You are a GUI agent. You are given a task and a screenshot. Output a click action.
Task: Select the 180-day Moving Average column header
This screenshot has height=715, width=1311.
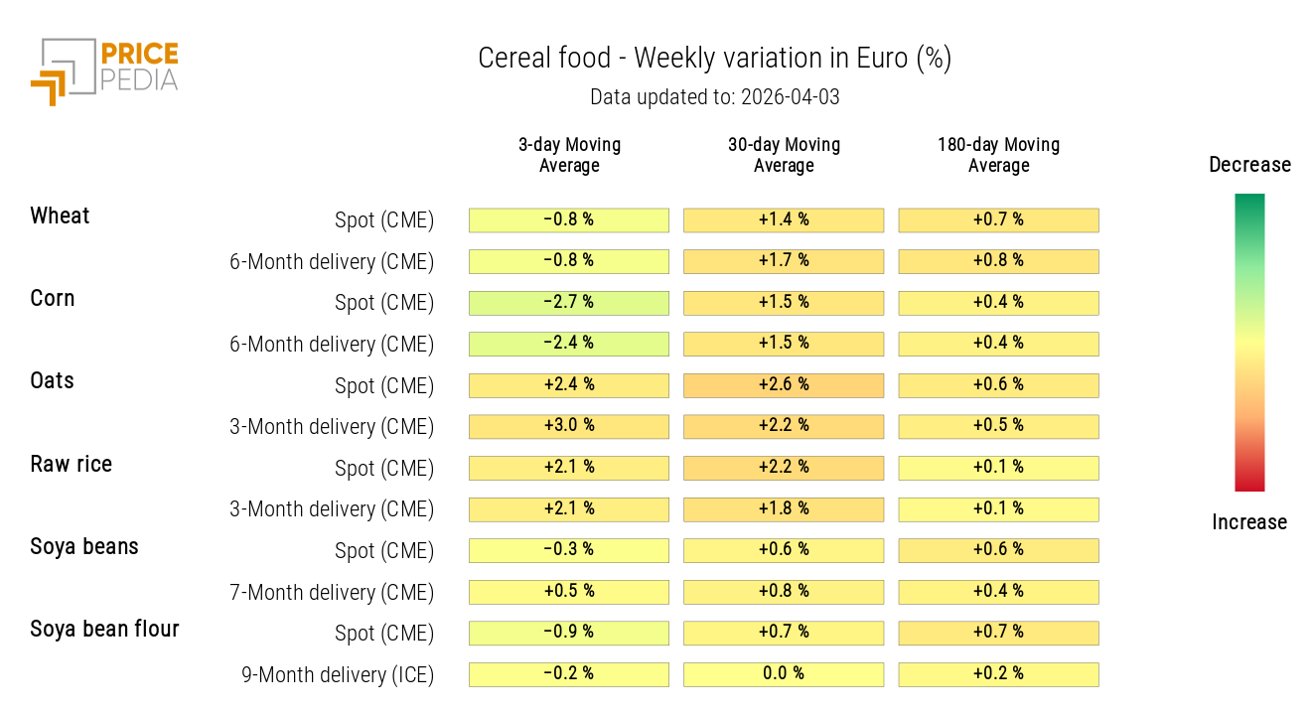998,155
